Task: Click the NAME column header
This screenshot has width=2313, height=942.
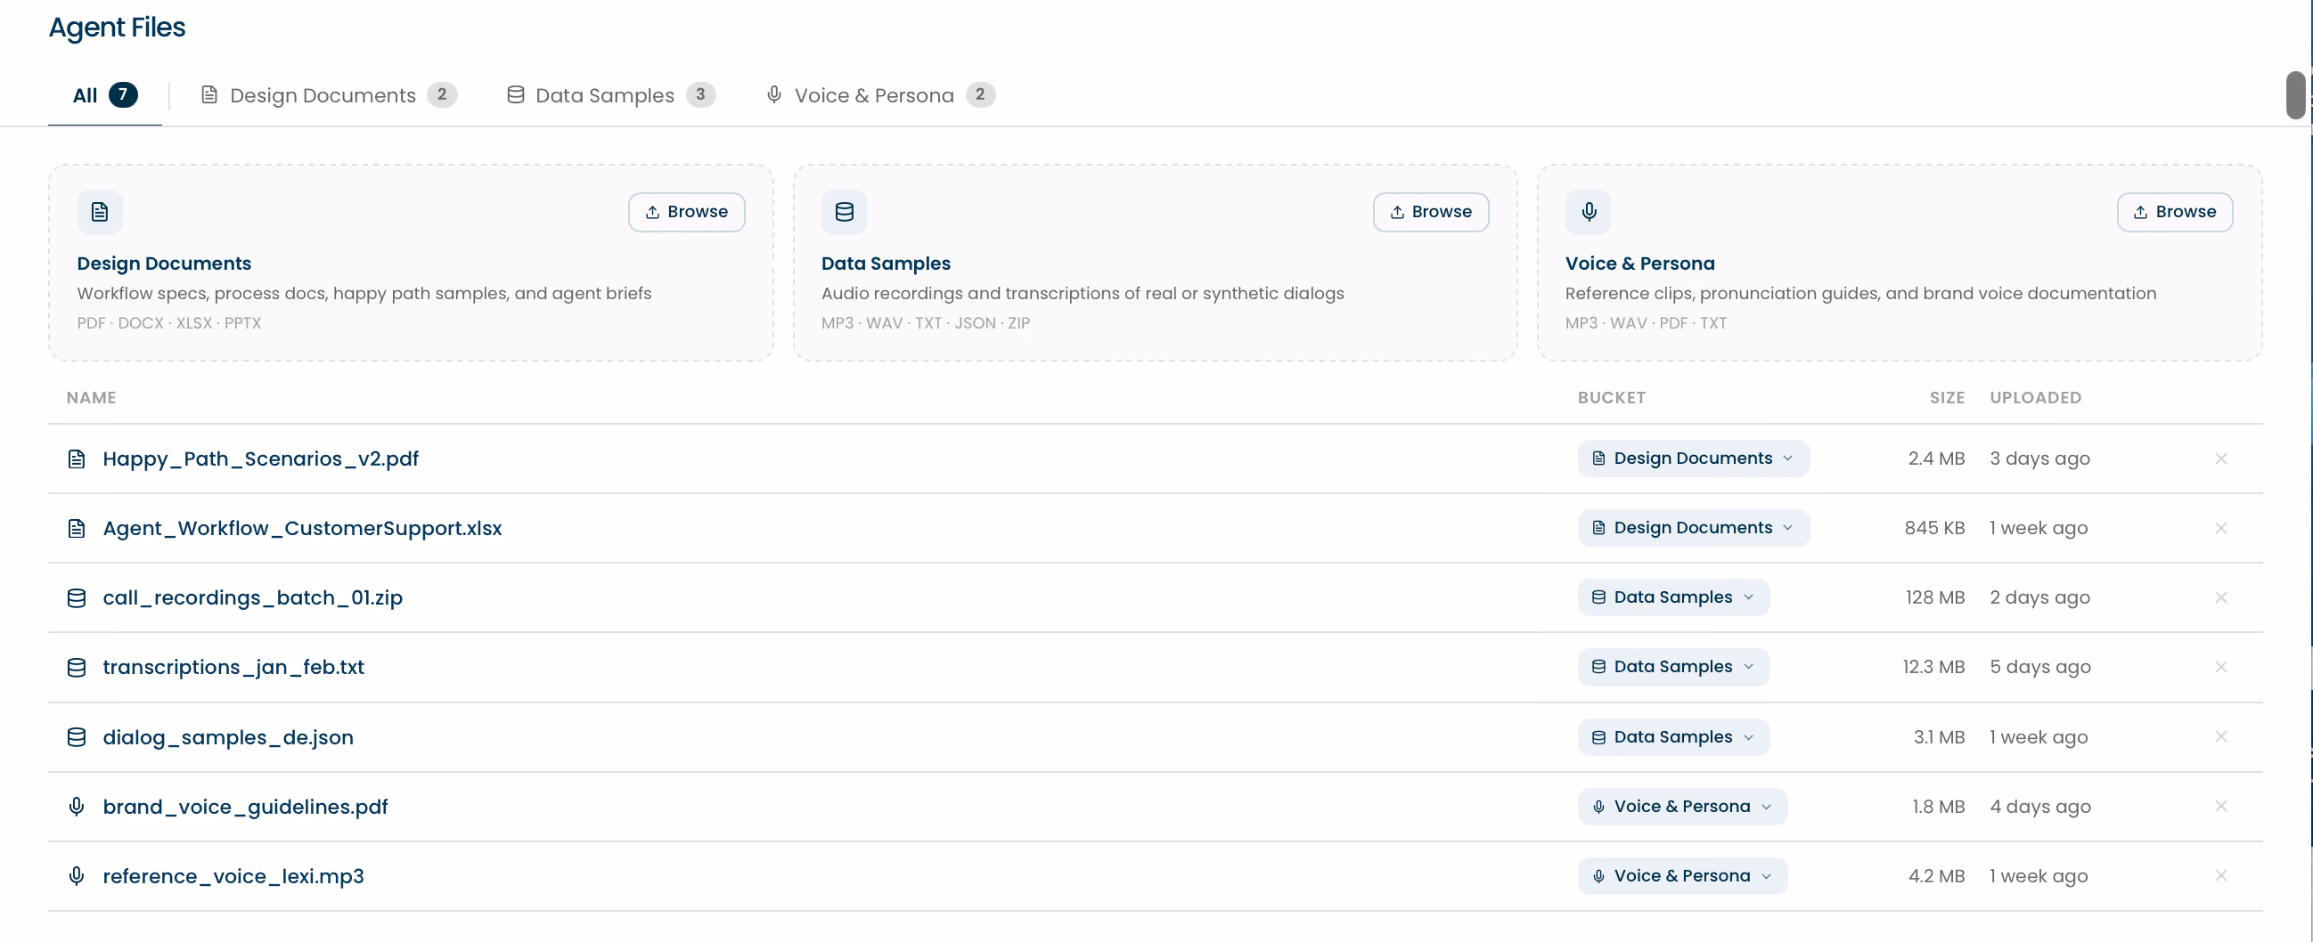Action: pos(92,397)
